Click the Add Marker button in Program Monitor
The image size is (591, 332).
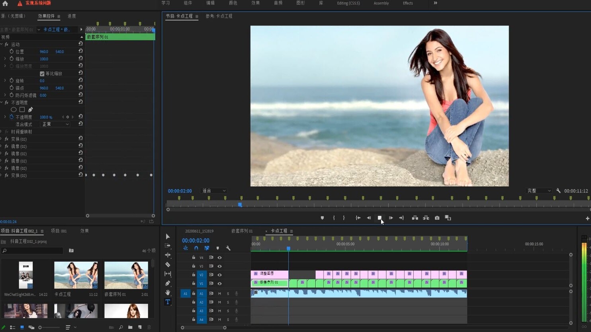tap(322, 218)
